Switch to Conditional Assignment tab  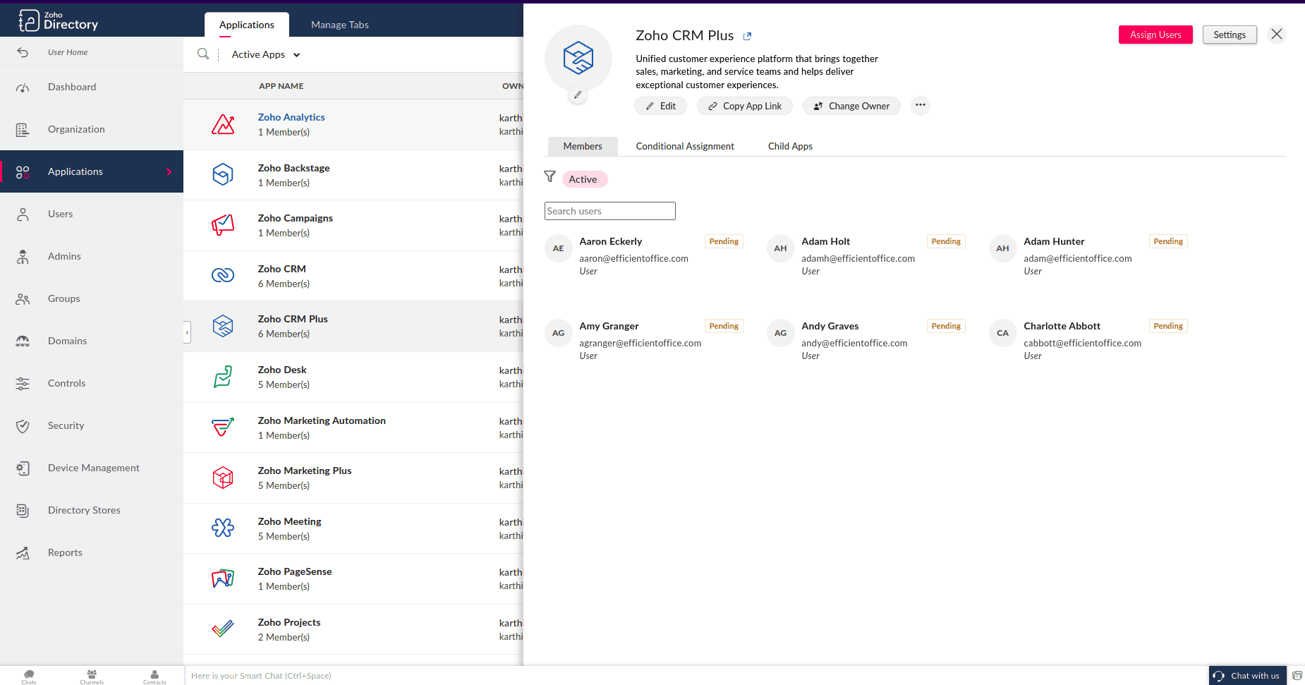tap(684, 146)
